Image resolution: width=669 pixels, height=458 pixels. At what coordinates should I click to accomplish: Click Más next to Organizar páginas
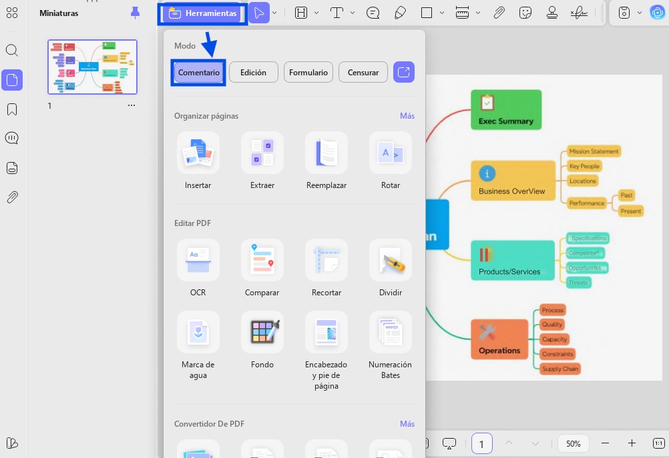[407, 116]
